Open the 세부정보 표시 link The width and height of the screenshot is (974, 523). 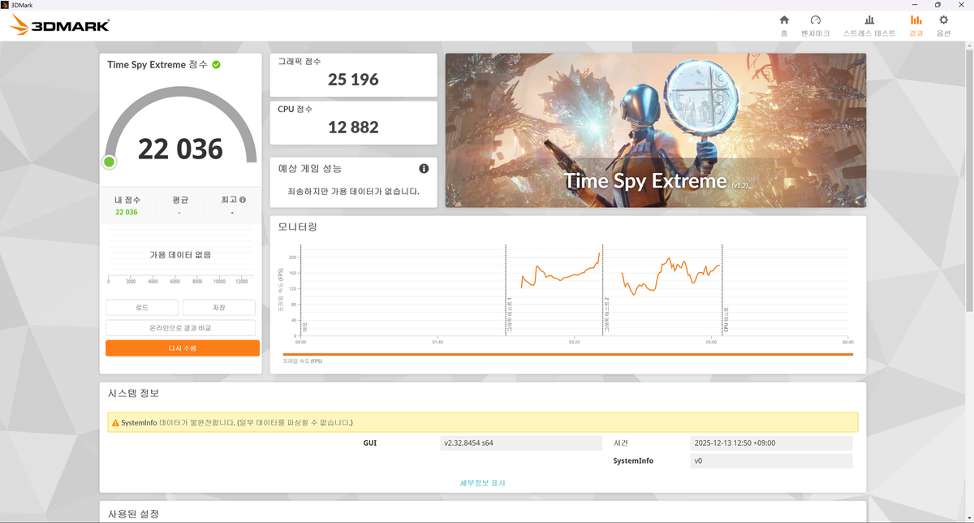pos(482,482)
